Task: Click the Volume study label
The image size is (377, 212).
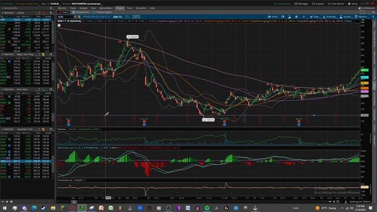Action: pyautogui.click(x=61, y=130)
